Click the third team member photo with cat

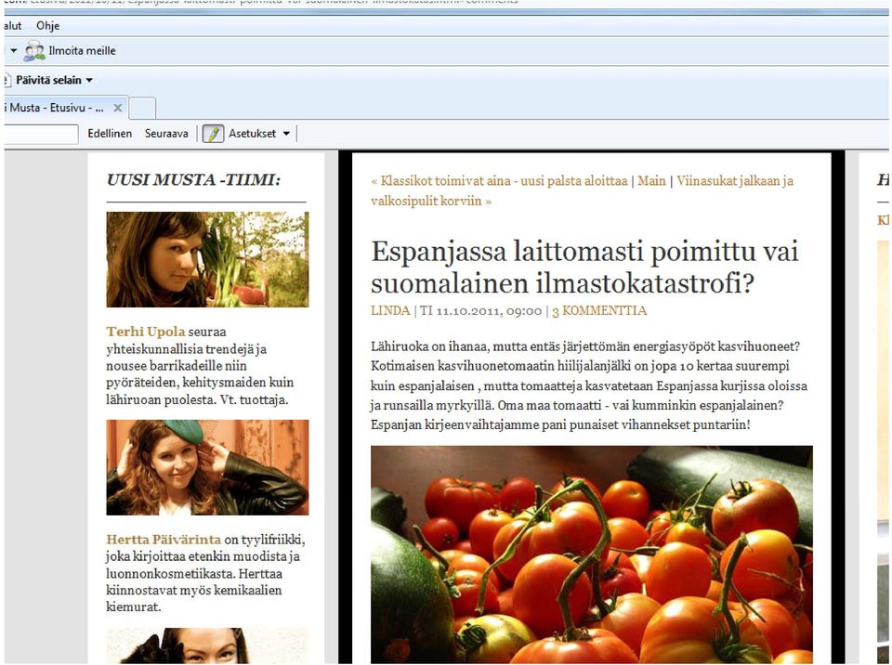coord(207,645)
